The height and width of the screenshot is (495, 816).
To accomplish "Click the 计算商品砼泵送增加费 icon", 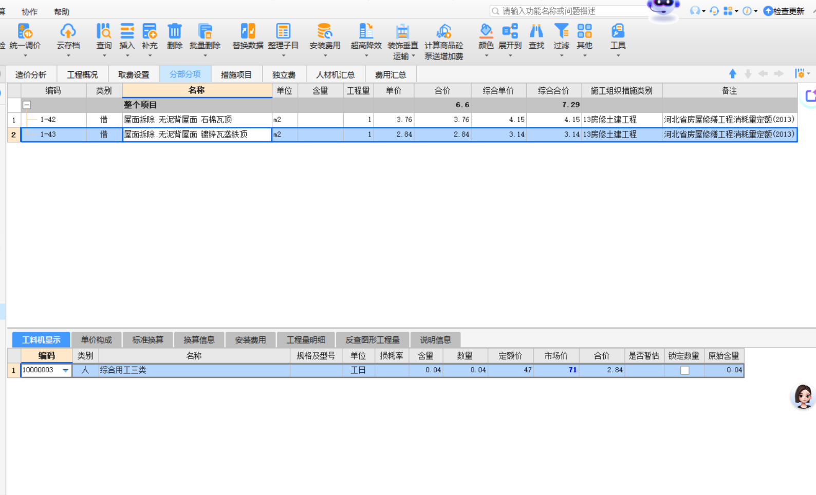I will tap(443, 31).
